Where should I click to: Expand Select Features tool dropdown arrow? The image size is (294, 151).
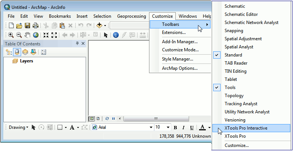point(89,35)
